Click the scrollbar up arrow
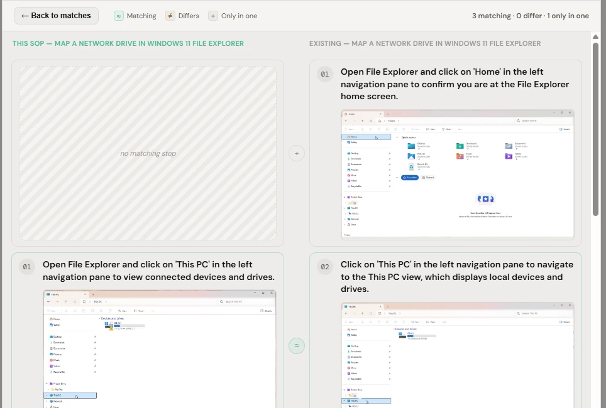Image resolution: width=606 pixels, height=408 pixels. tap(595, 36)
